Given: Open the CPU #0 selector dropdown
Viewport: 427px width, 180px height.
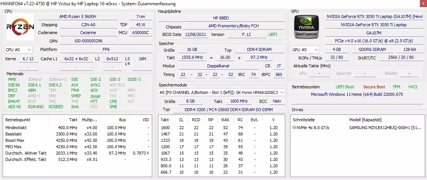Looking at the screenshot, I should (18, 49).
